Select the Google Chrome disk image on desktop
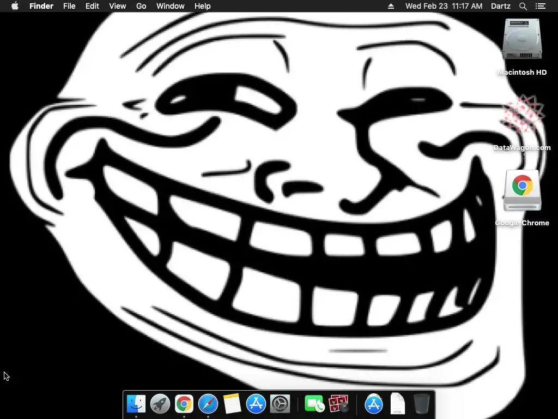Viewport: 558px width, 419px height. click(522, 190)
